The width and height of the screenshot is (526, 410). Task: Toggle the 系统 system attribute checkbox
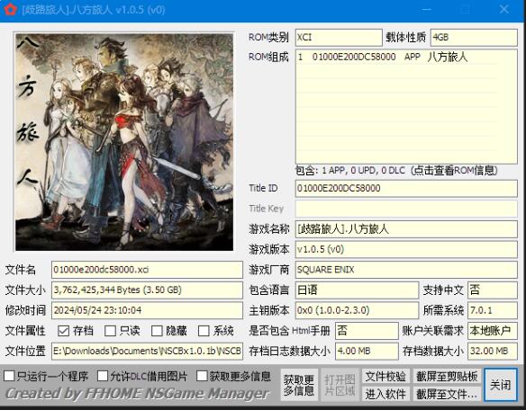coord(204,331)
